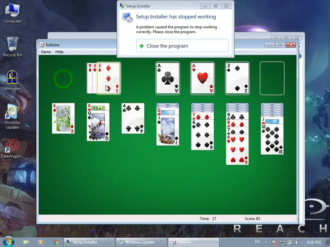
Task: Select the King of diamonds tableau card
Action: 63,118
